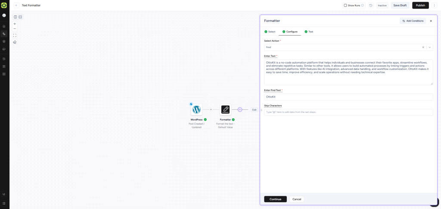Add a step between WordPress and Formatter
This screenshot has height=209, width=441.
[x=211, y=109]
